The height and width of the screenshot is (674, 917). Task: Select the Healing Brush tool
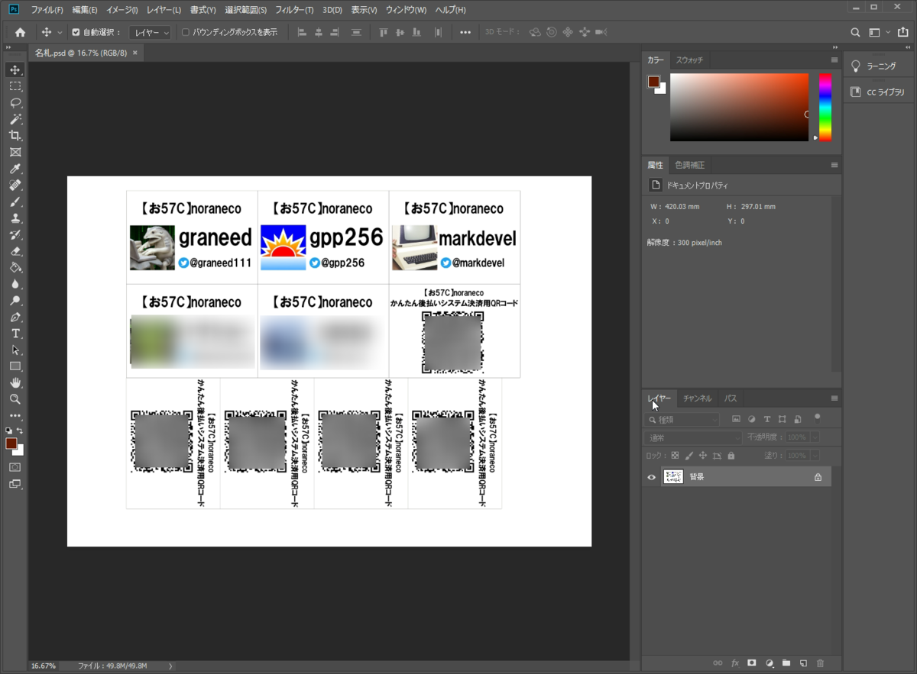coord(15,185)
